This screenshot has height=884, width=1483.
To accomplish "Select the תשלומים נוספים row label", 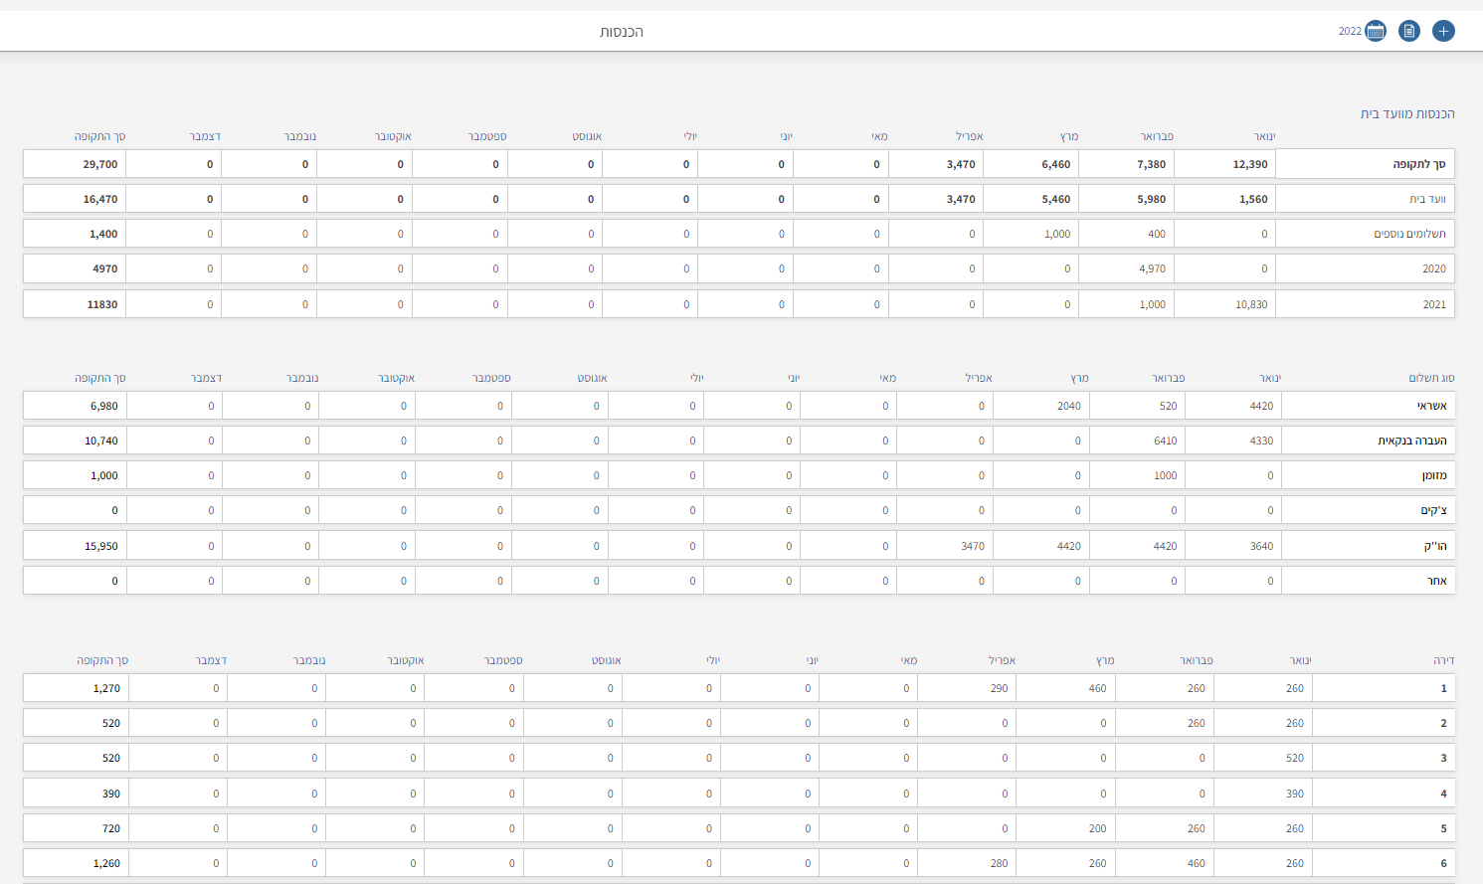I will pos(1409,234).
